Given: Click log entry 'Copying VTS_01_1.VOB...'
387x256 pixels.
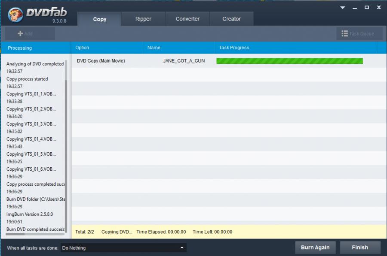Looking at the screenshot, I should click(31, 94).
